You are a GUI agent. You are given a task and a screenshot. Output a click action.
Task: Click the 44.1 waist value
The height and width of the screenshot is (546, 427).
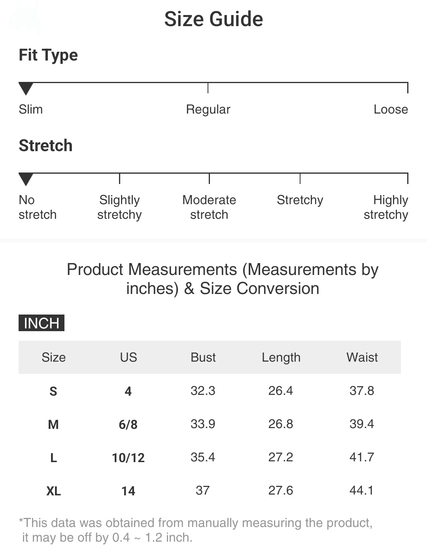361,491
